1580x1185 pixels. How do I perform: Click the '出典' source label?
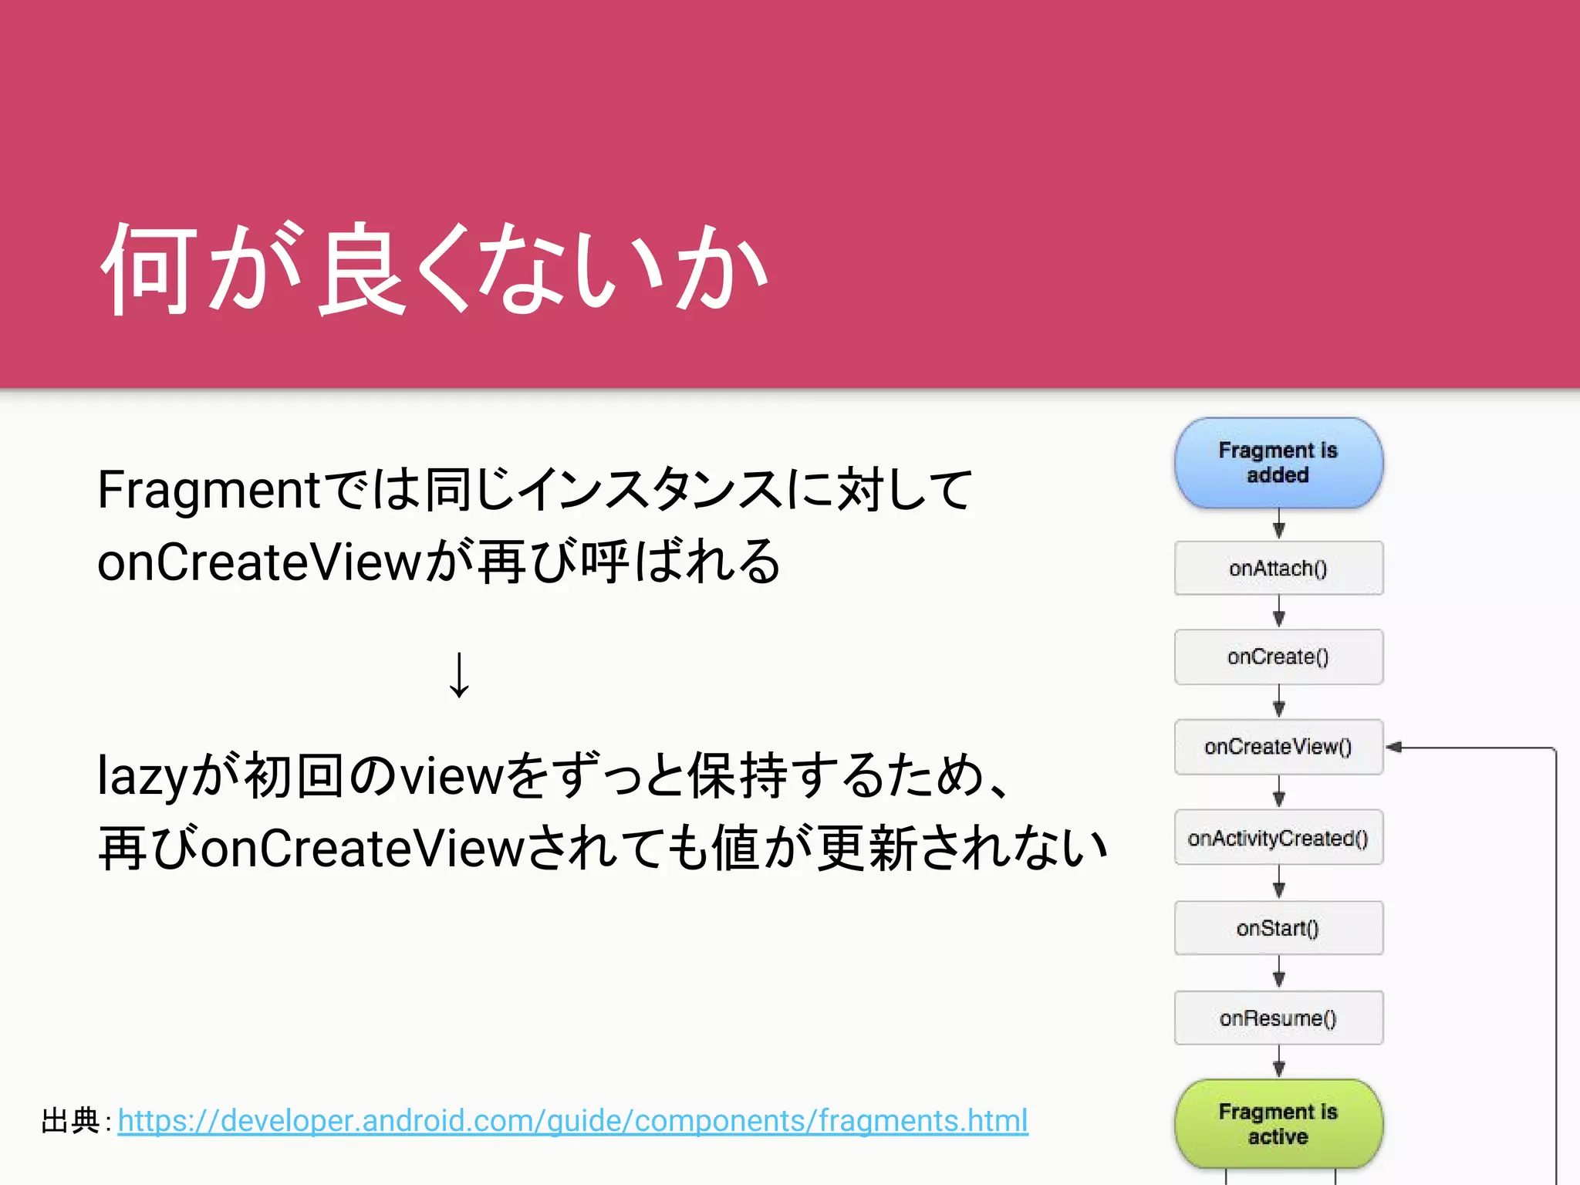(x=69, y=1121)
